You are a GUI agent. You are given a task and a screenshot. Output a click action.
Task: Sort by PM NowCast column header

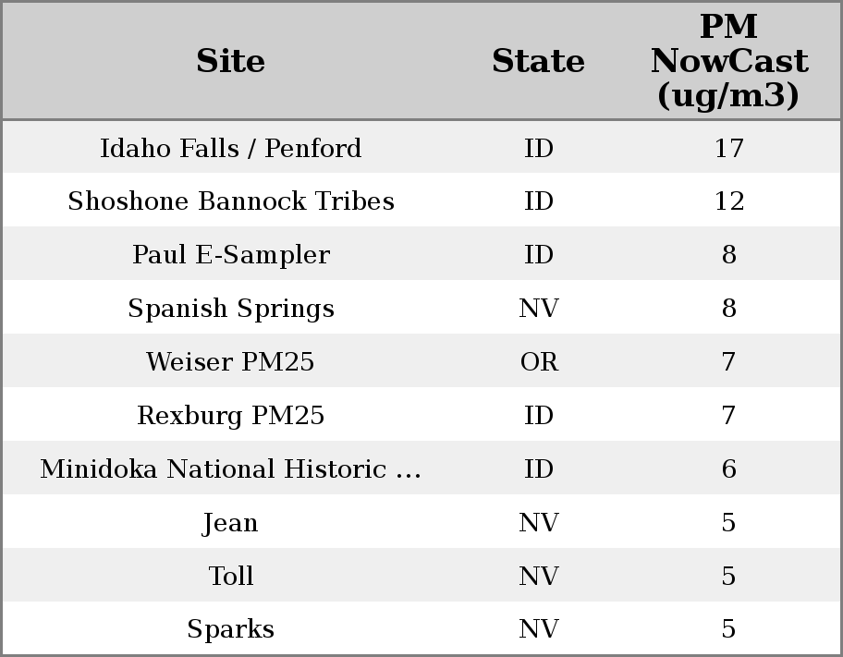click(728, 61)
